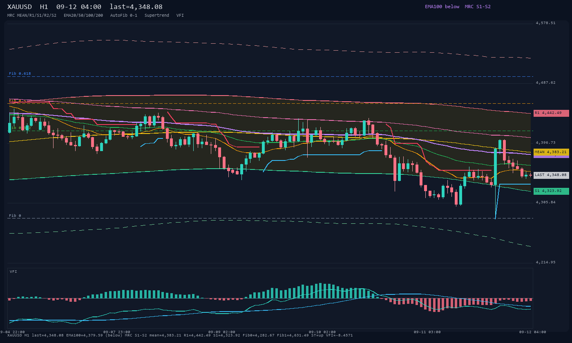The height and width of the screenshot is (343, 572).
Task: Click the LAST 4,348.08 price tag
Action: click(x=551, y=175)
